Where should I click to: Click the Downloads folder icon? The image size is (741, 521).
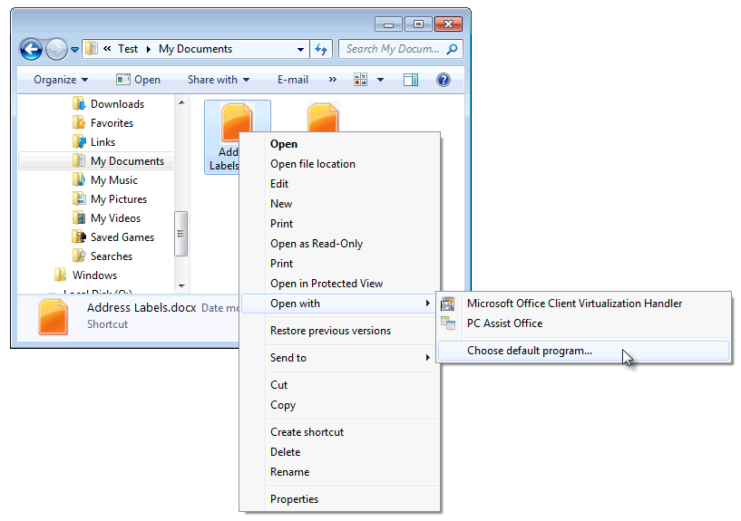79,104
